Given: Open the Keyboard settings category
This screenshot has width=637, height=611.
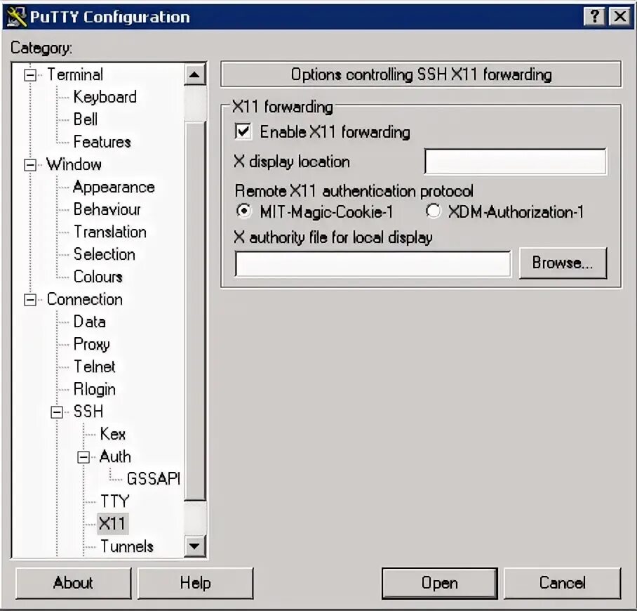Looking at the screenshot, I should [105, 97].
